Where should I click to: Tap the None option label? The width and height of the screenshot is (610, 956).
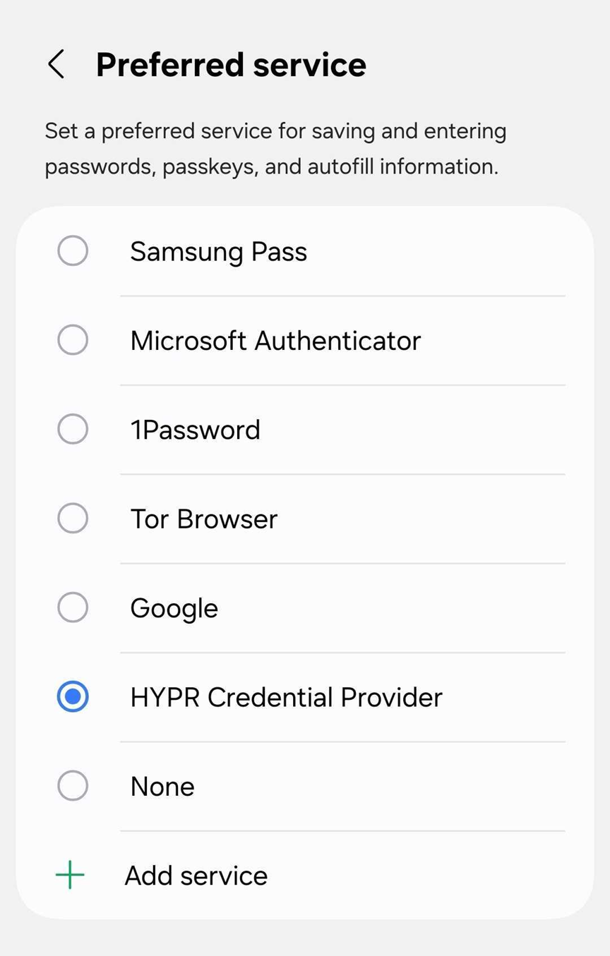click(x=162, y=787)
